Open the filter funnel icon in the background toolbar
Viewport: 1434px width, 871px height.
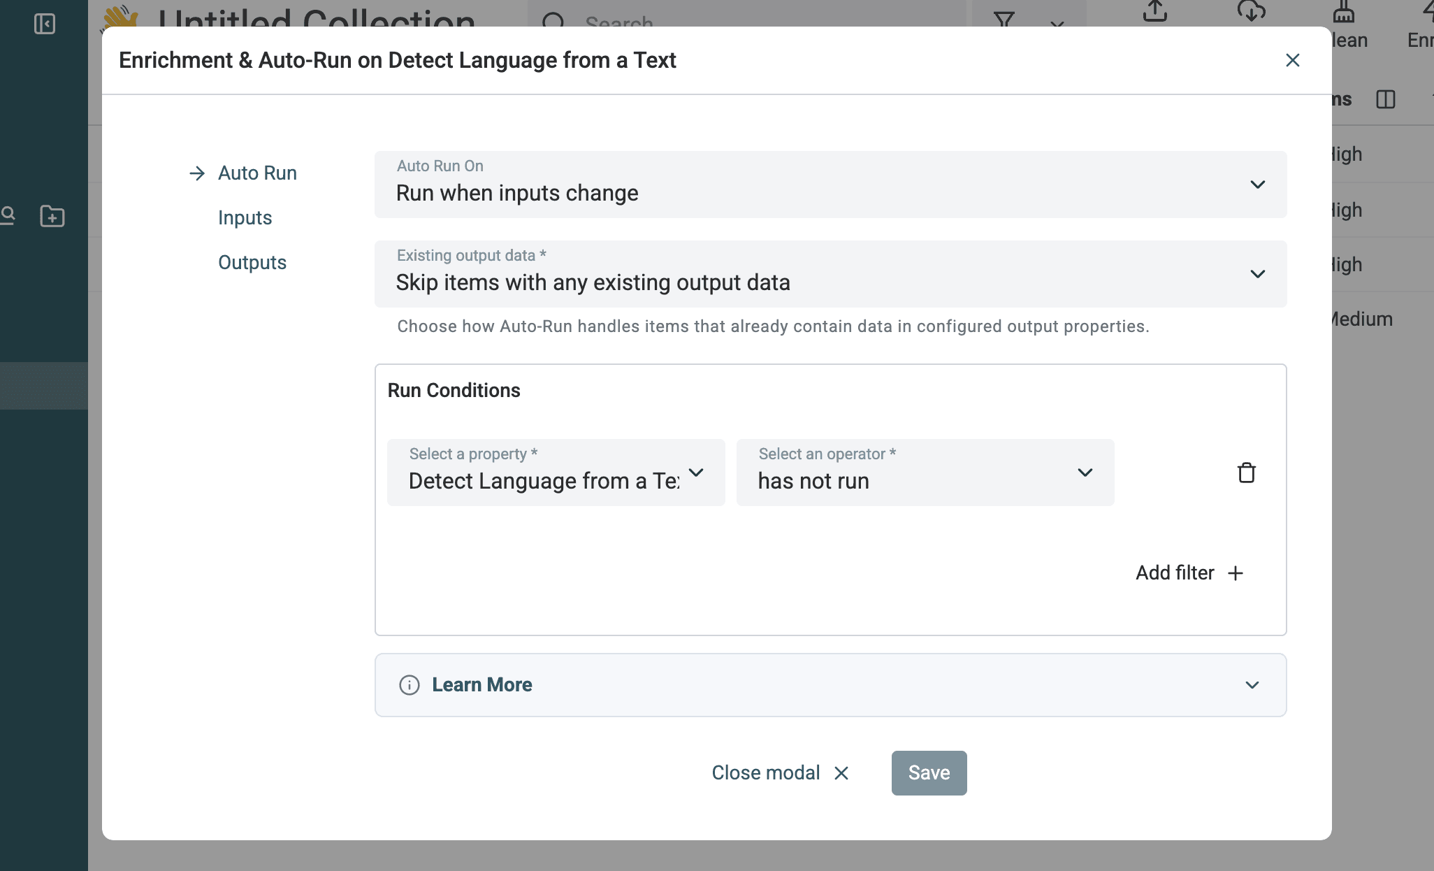[x=1004, y=20]
